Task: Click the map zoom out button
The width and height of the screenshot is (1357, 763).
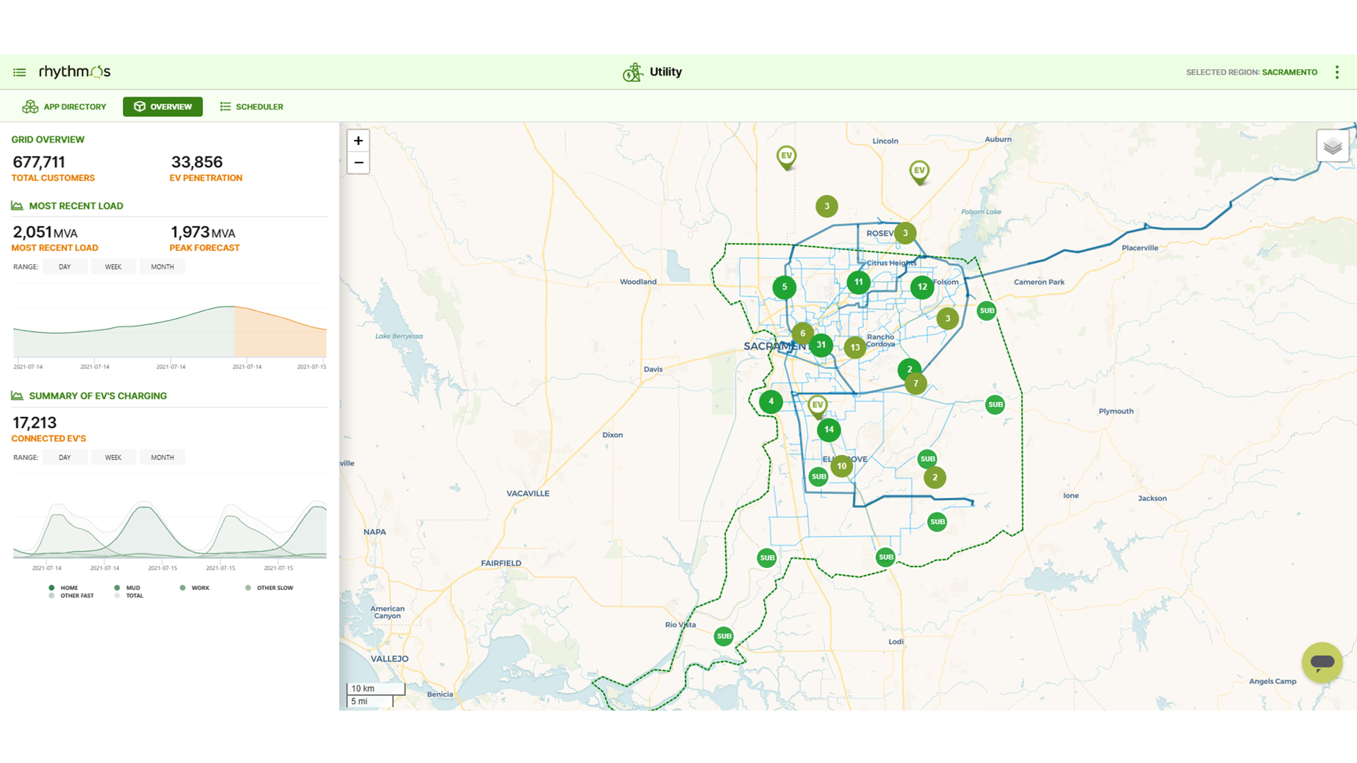Action: 358,162
